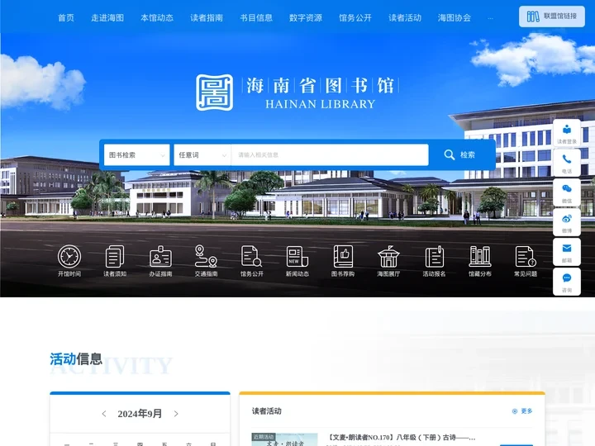Go to next month in calendar

pyautogui.click(x=176, y=414)
